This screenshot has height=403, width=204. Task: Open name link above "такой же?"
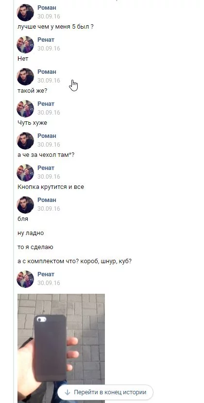coord(47,72)
